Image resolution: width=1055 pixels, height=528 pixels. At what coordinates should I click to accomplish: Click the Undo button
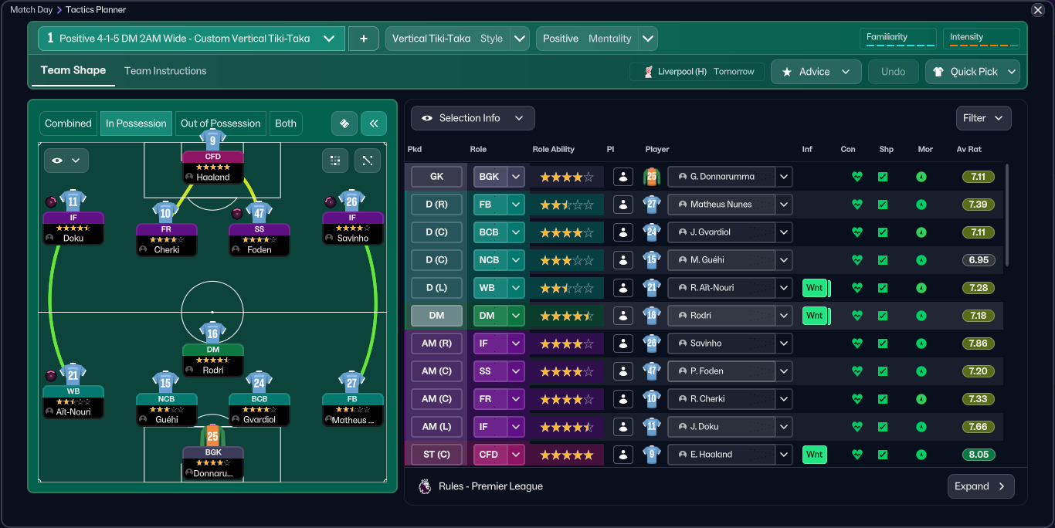(x=893, y=72)
